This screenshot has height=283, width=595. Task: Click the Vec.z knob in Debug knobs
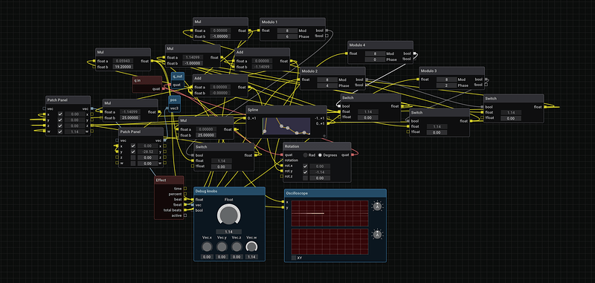[237, 247]
